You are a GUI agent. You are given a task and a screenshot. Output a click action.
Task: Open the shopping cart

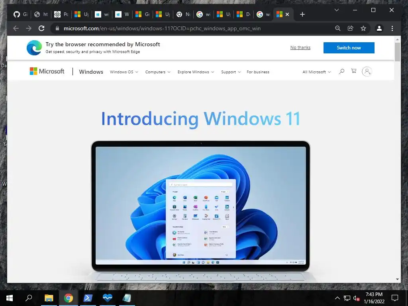pyautogui.click(x=354, y=71)
